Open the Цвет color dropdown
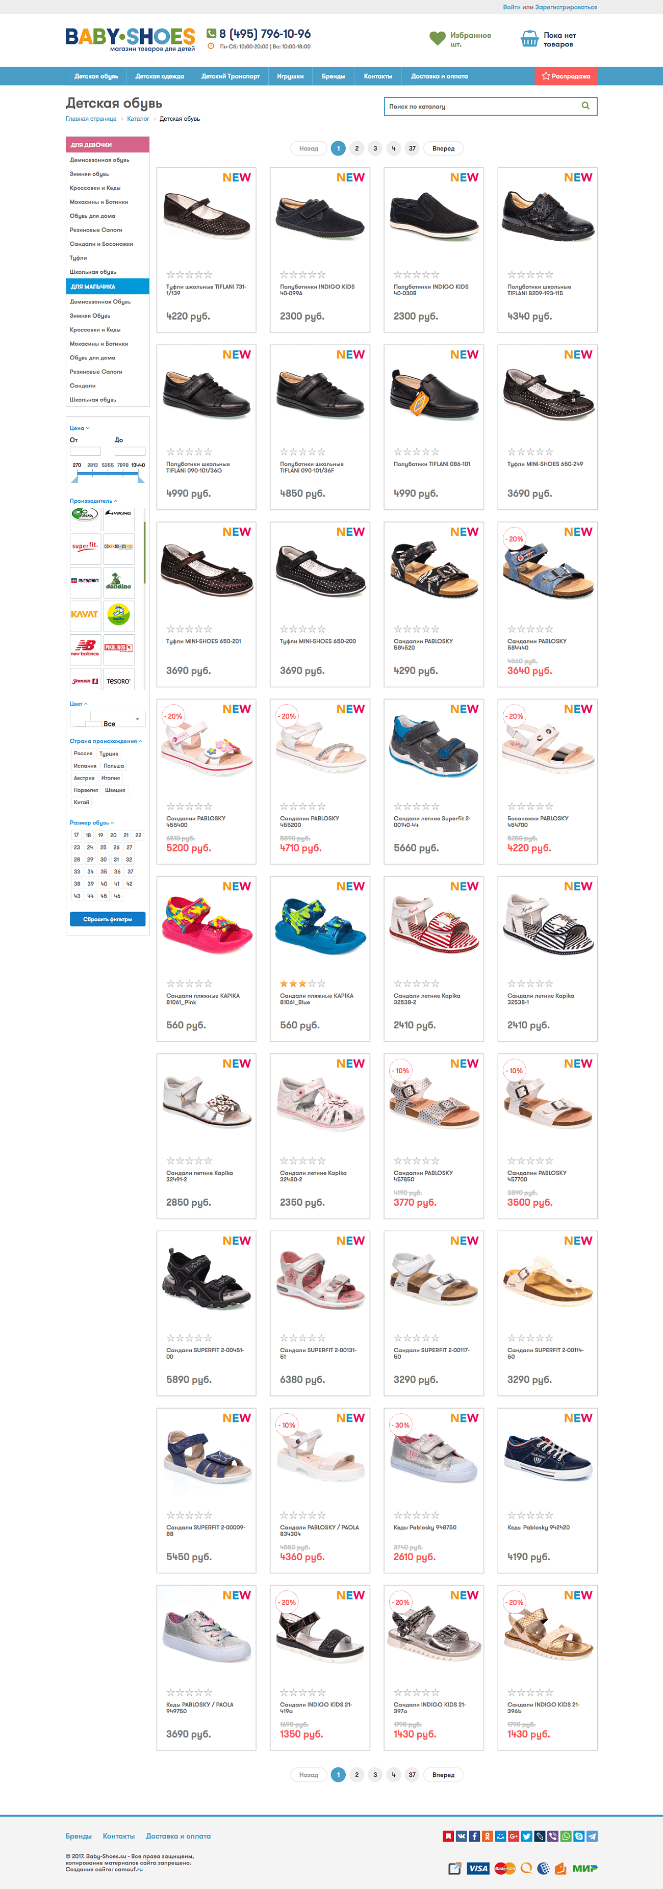 [x=108, y=719]
